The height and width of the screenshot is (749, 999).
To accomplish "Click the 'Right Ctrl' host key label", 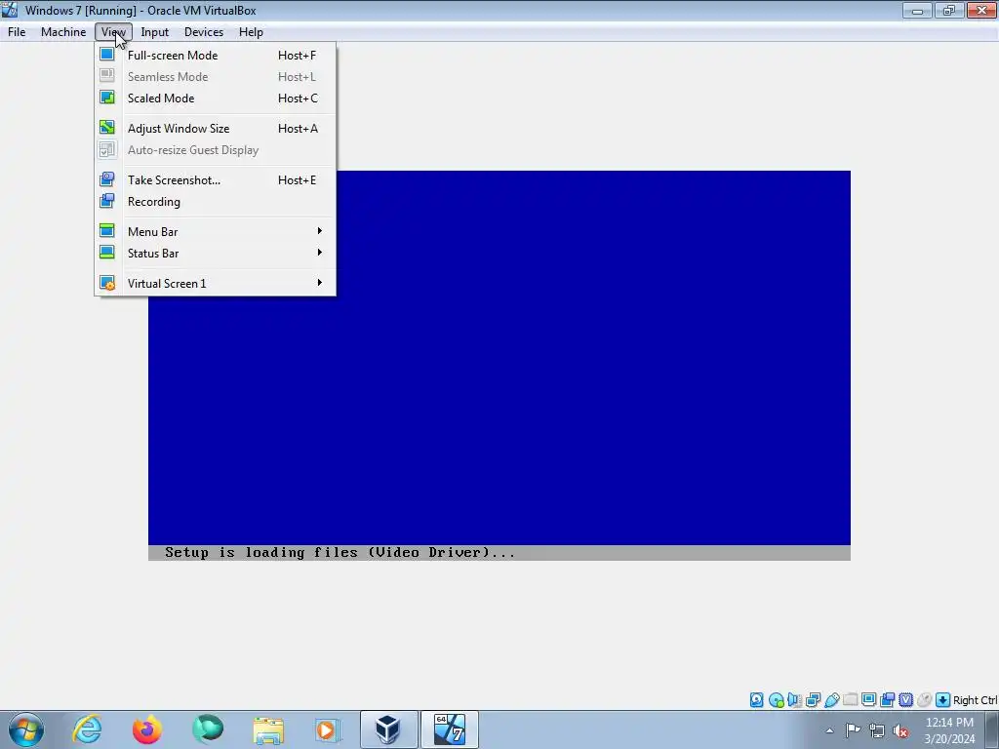I will pyautogui.click(x=975, y=700).
